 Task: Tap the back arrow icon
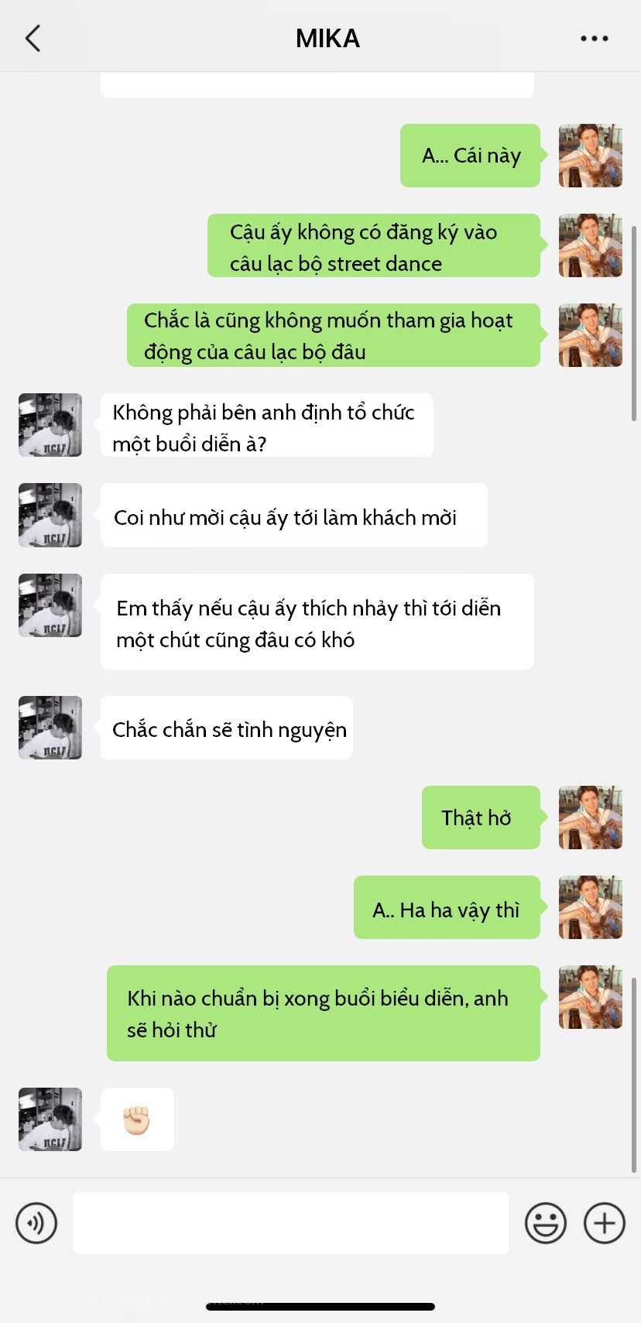click(33, 38)
